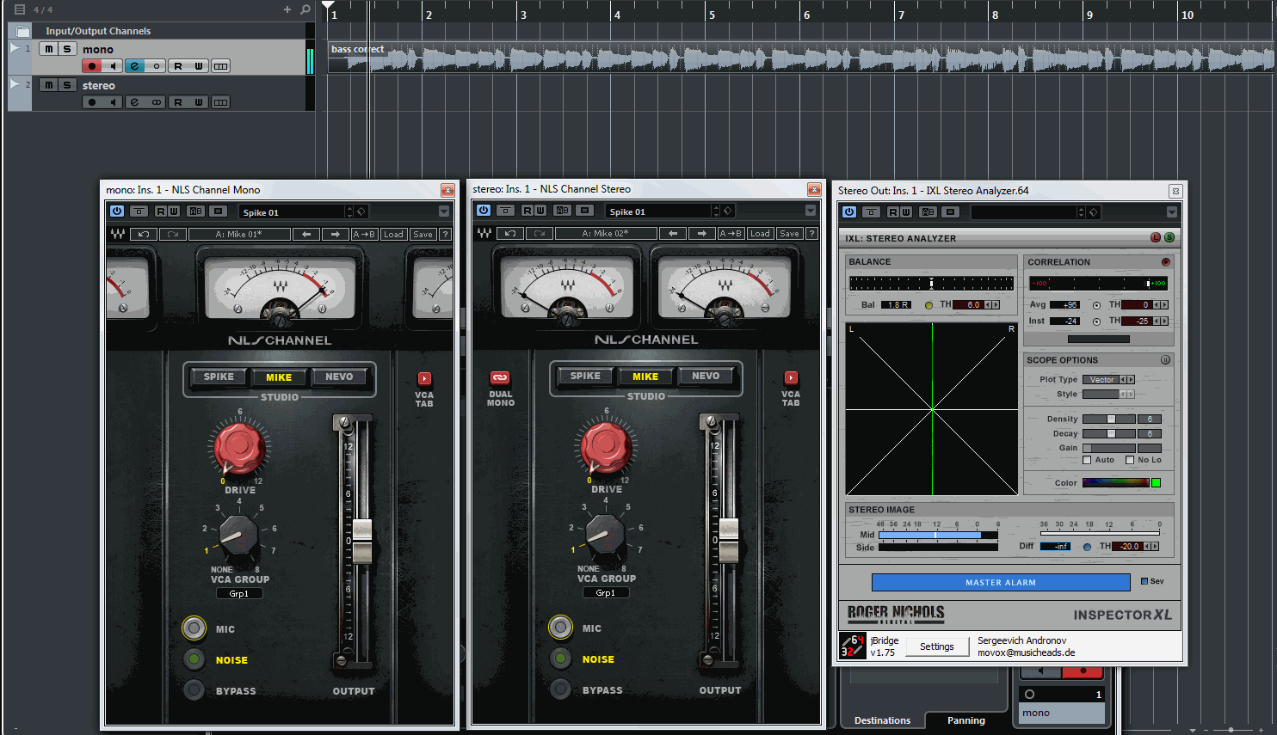Add a track with plus icon
The width and height of the screenshot is (1277, 735).
tap(287, 9)
